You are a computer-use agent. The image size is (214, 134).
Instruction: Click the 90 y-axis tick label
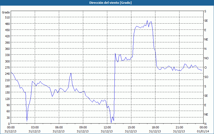pyautogui.click(x=8, y=105)
